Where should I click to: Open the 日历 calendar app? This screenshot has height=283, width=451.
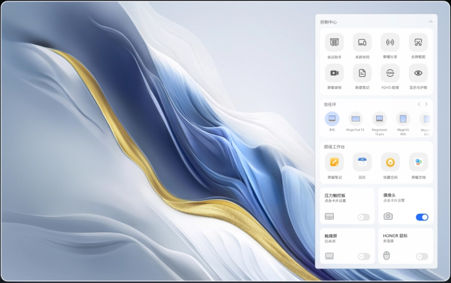point(362,162)
